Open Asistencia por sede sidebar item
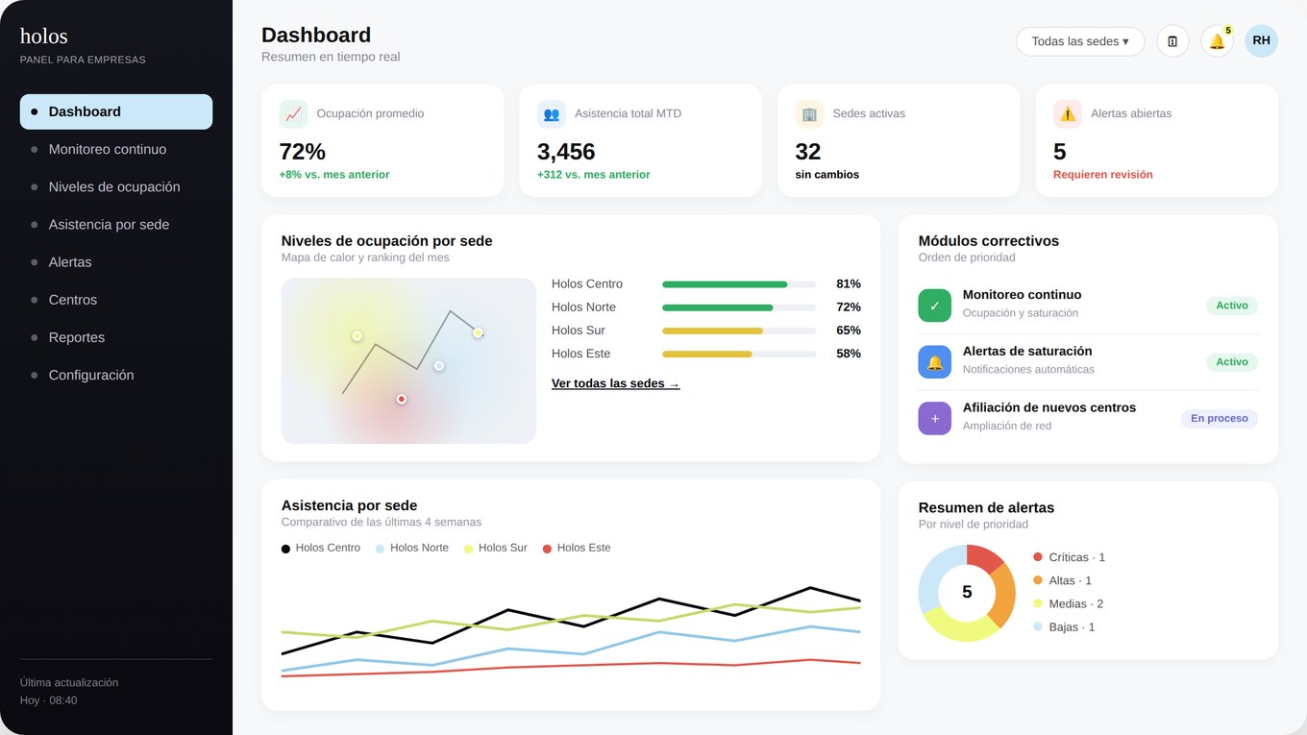Screen dimensions: 1307x735 (x=116, y=224)
